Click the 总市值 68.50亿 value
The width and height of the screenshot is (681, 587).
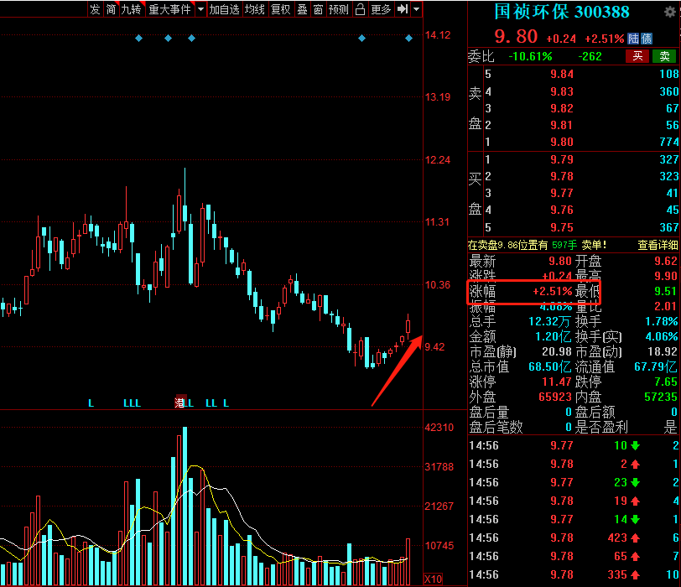tap(550, 367)
